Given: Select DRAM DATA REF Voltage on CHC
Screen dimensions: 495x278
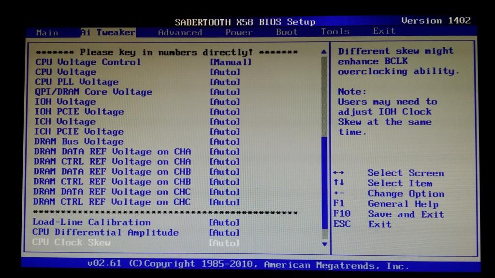Looking at the screenshot, I should [112, 192].
